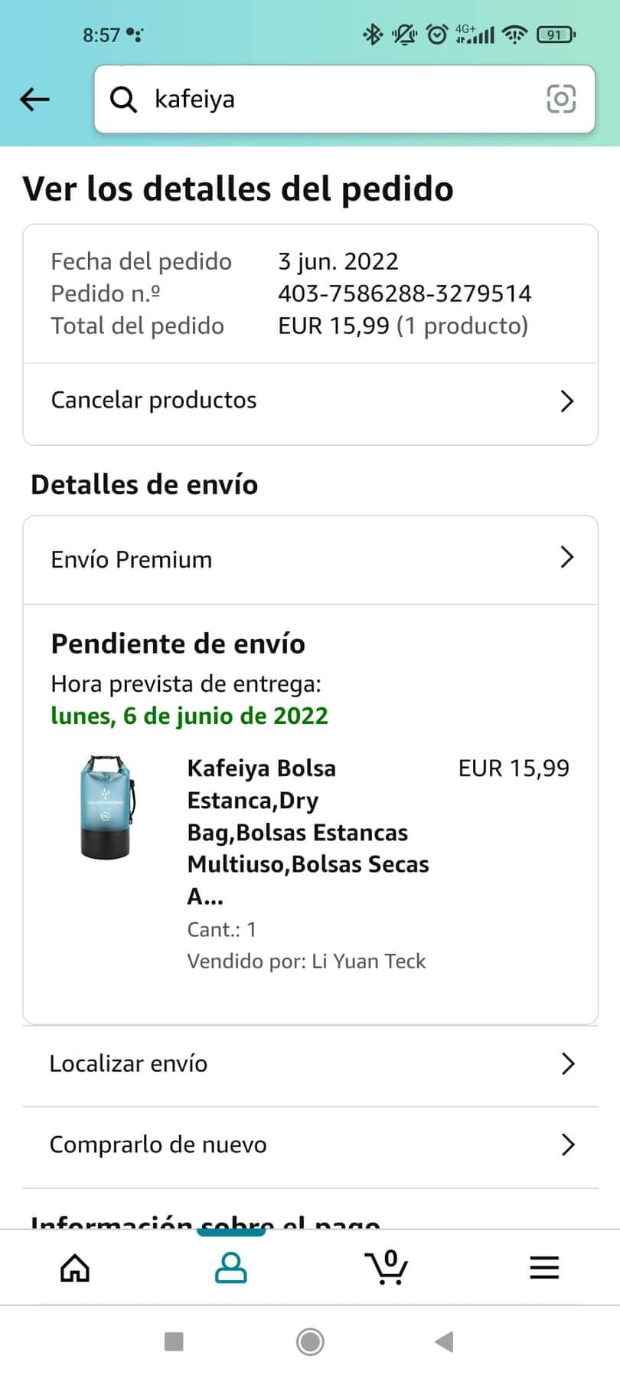The width and height of the screenshot is (620, 1379).
Task: Tap Android recent apps square button
Action: (x=174, y=1341)
